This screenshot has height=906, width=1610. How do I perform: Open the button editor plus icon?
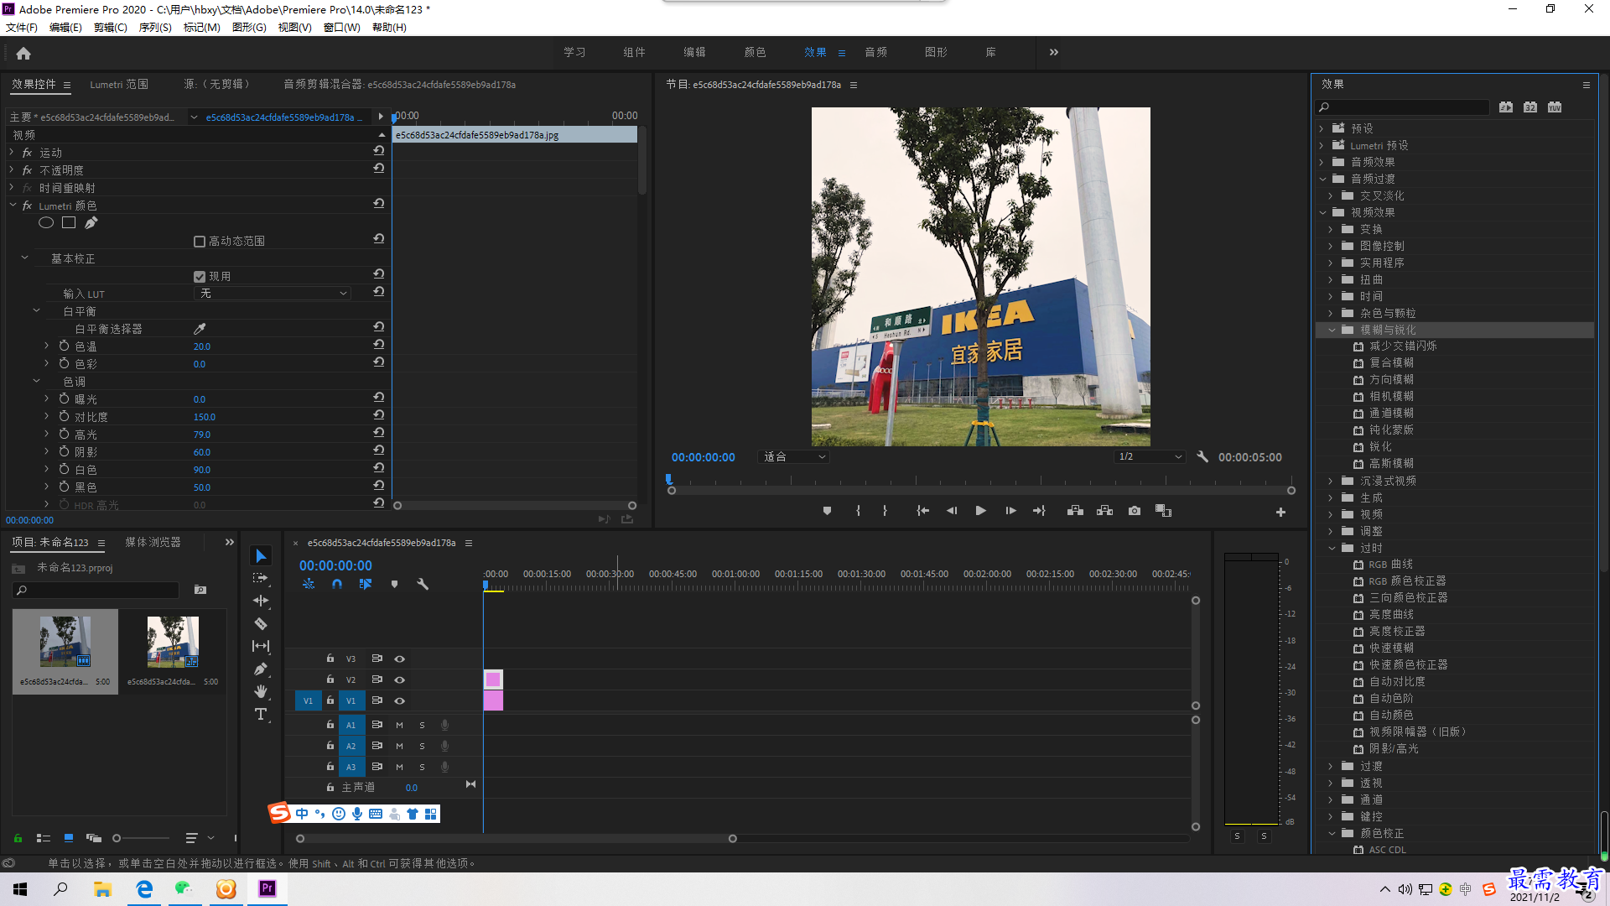(1280, 512)
